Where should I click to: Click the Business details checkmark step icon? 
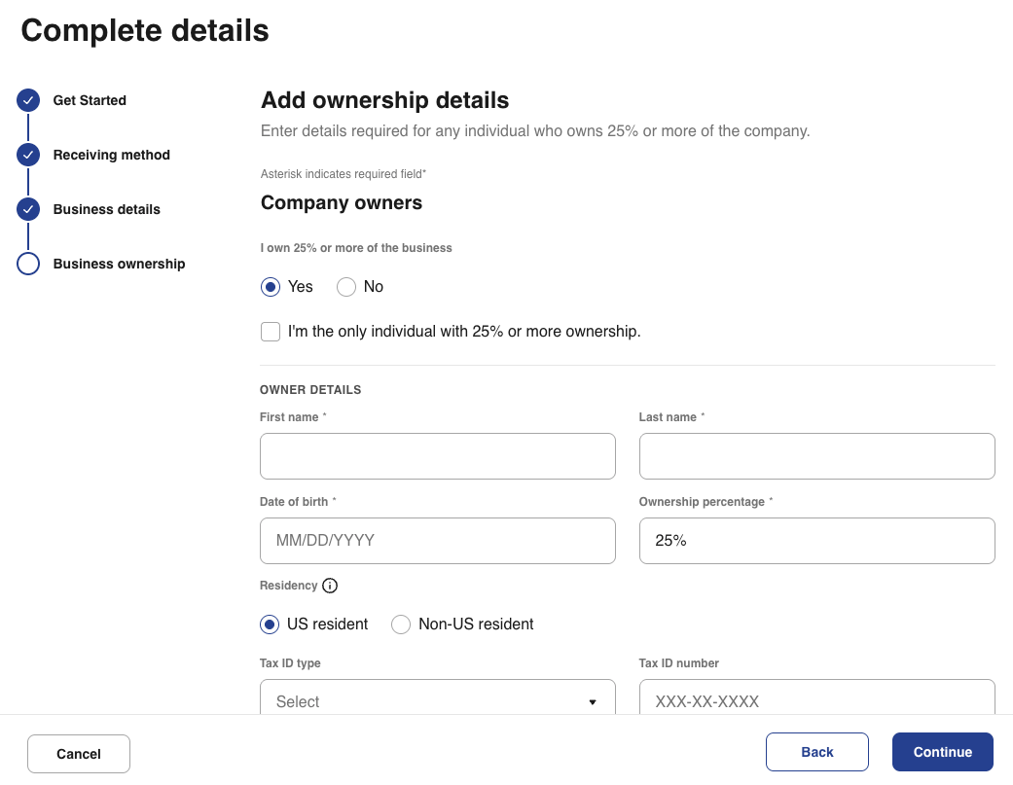click(x=28, y=209)
